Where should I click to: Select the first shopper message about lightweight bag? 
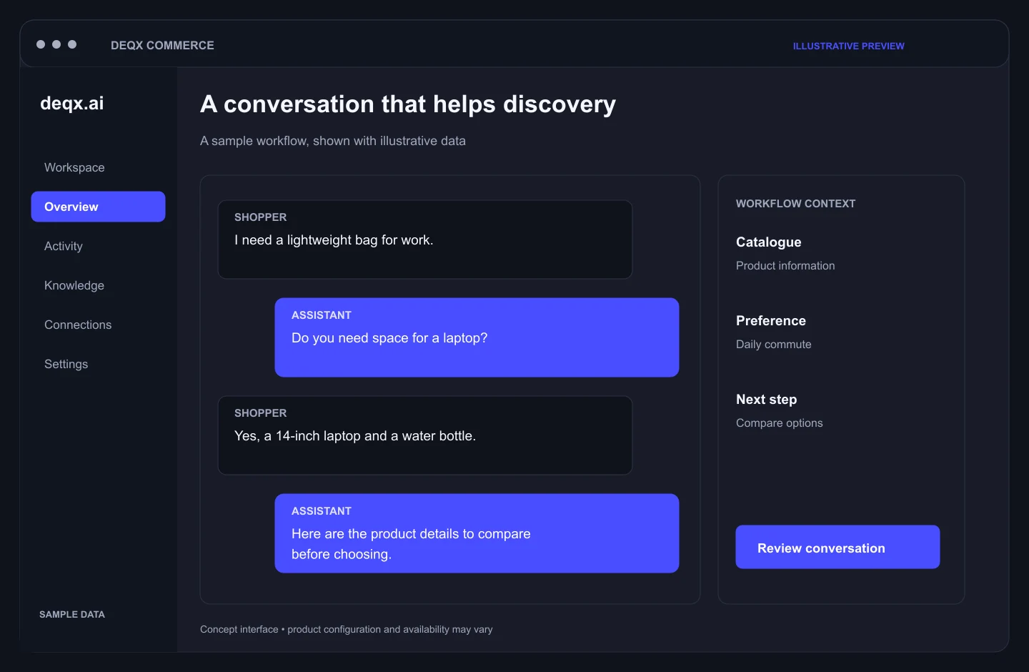(x=425, y=239)
